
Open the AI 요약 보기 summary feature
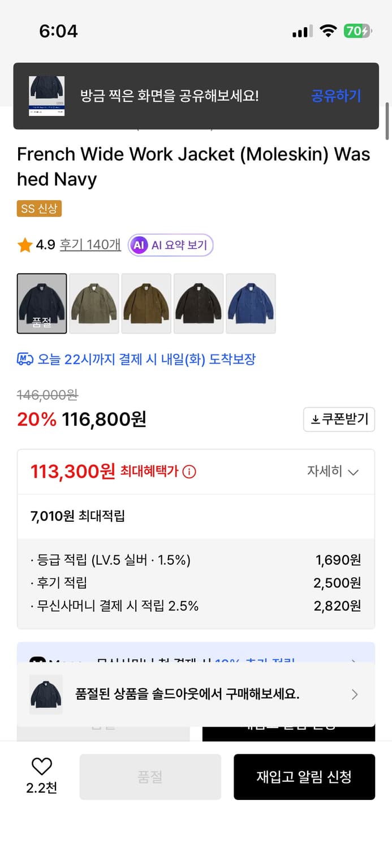(170, 245)
